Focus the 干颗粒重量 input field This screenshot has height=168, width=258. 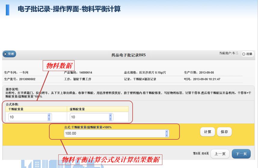tap(27, 117)
